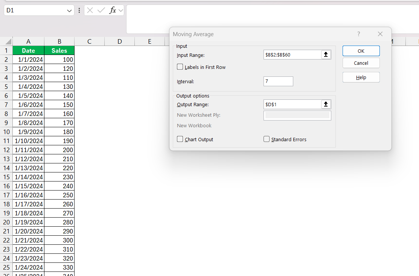Select row 20 header
The height and width of the screenshot is (276, 419).
6,222
